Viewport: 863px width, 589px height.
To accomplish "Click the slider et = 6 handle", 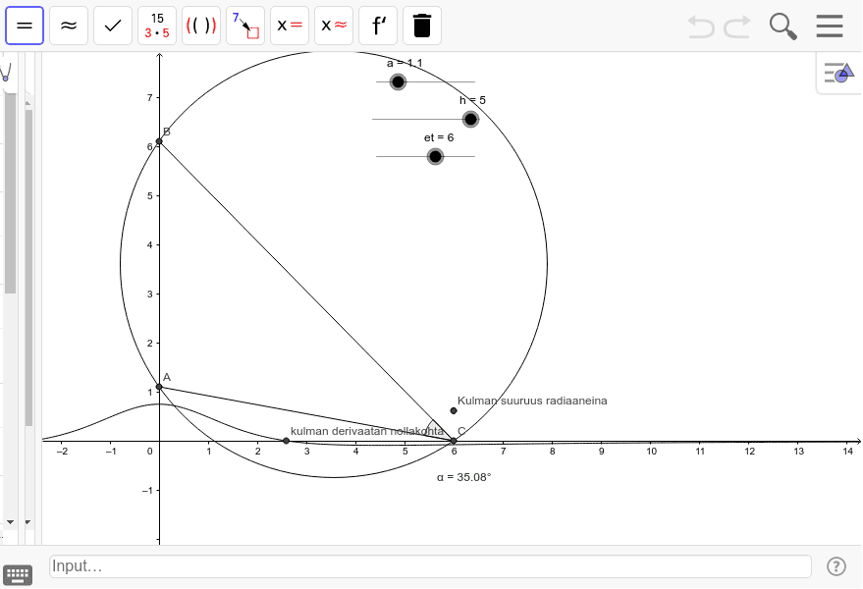I will click(x=435, y=156).
